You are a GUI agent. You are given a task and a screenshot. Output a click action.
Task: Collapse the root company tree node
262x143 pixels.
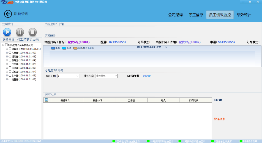[3, 45]
